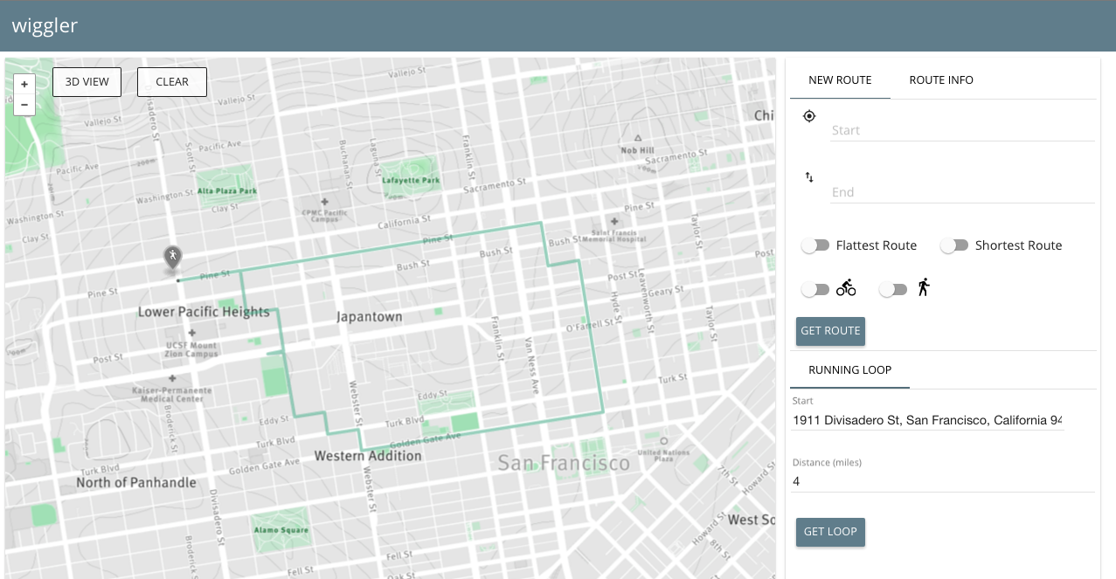Turn on the bicycle mode switch
Screen dimensions: 1116x579
point(815,289)
